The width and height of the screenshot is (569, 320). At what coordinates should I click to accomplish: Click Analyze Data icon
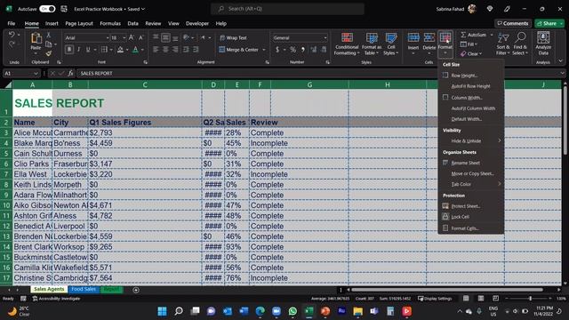coord(543,38)
